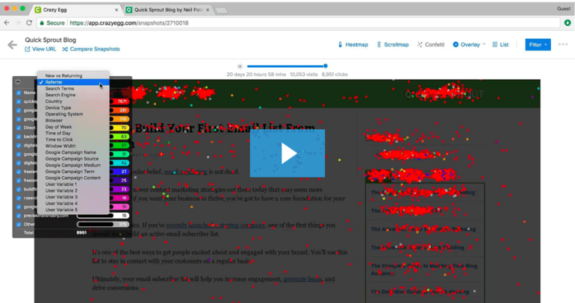Switch to Scrollmap view
The image size is (575, 303).
coord(393,45)
